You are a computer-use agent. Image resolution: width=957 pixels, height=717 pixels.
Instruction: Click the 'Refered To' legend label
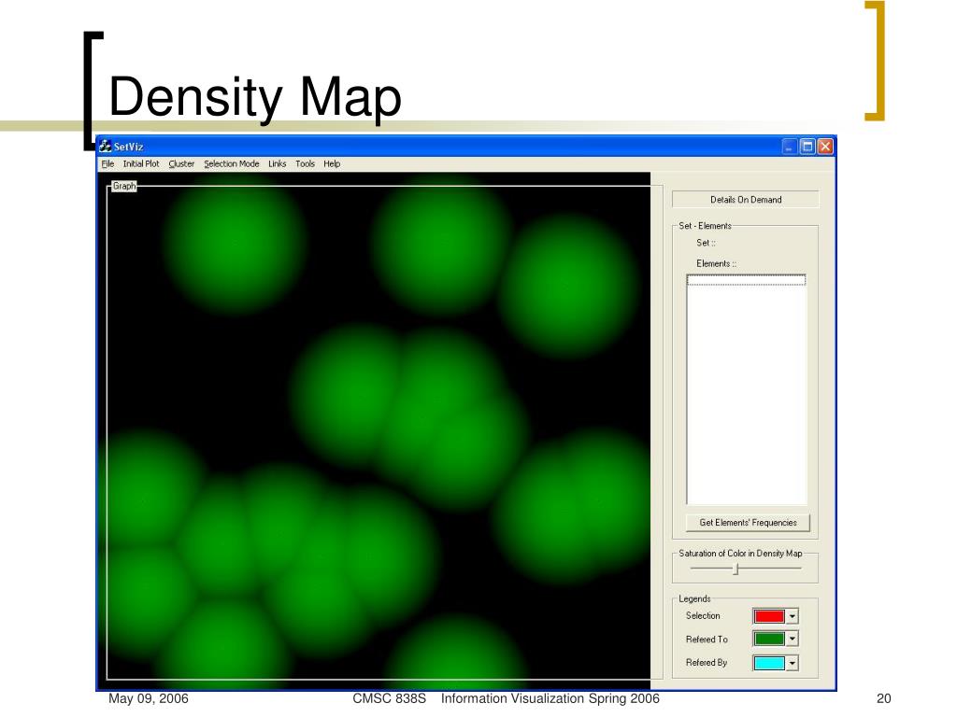click(707, 639)
